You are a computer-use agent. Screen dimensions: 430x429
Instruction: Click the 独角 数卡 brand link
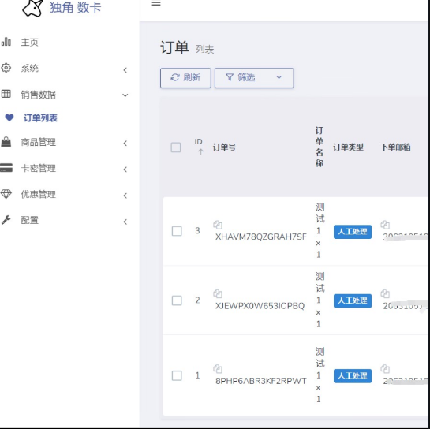tap(76, 7)
